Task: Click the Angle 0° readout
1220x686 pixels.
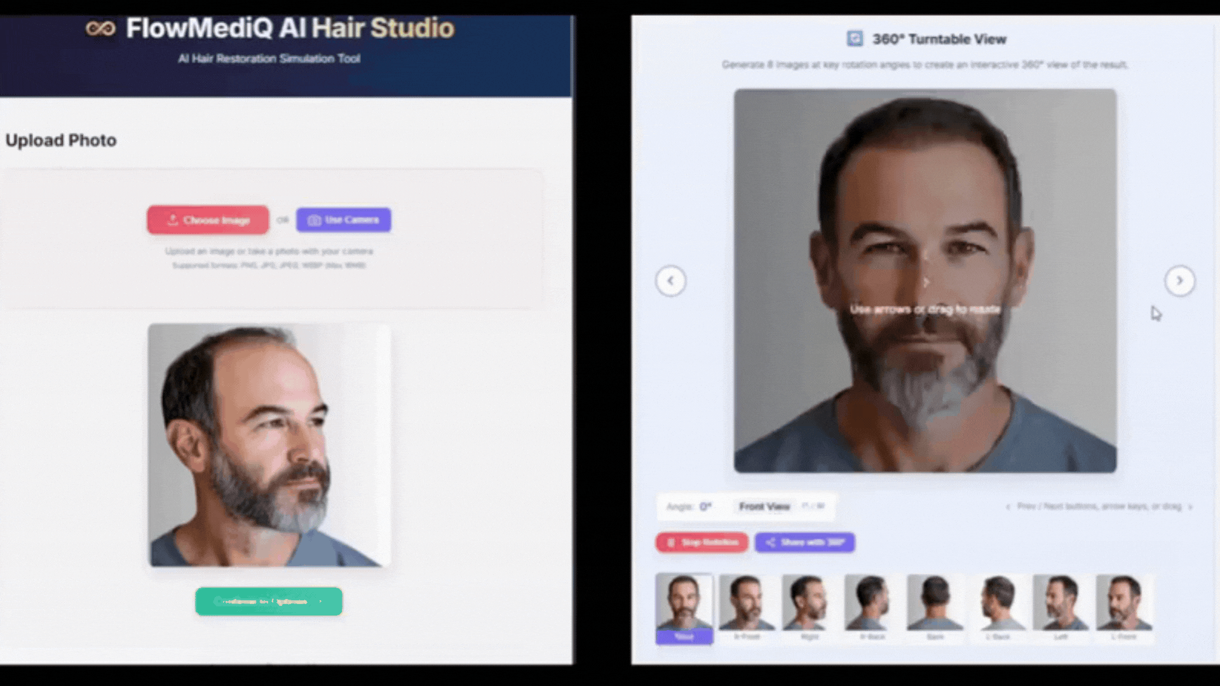Action: point(689,506)
